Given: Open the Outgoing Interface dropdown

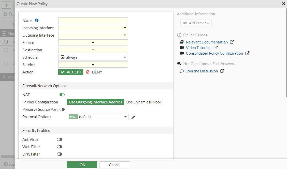Looking at the screenshot, I should pos(93,35).
